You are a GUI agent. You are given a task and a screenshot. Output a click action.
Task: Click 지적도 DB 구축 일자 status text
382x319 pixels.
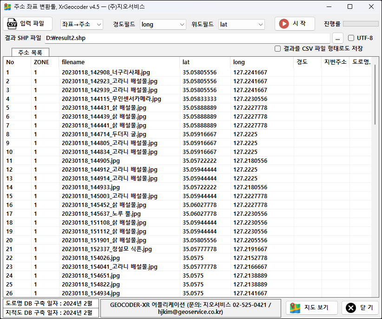[49, 312]
